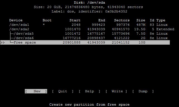Click the Id value 83

coord(152,25)
